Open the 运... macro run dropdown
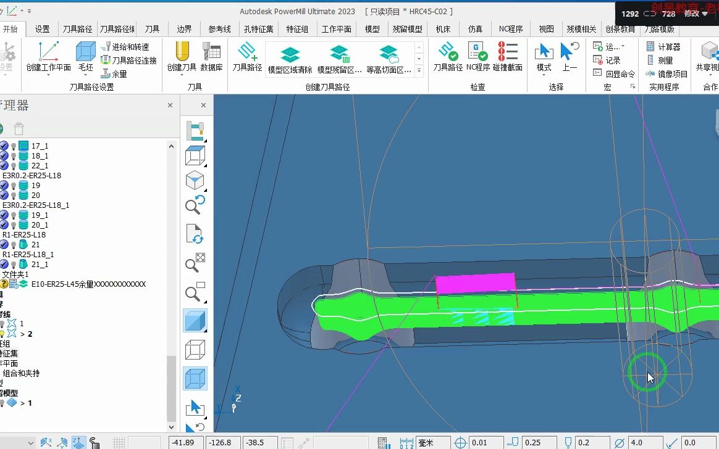Screen dimensions: 719x449 coord(623,47)
